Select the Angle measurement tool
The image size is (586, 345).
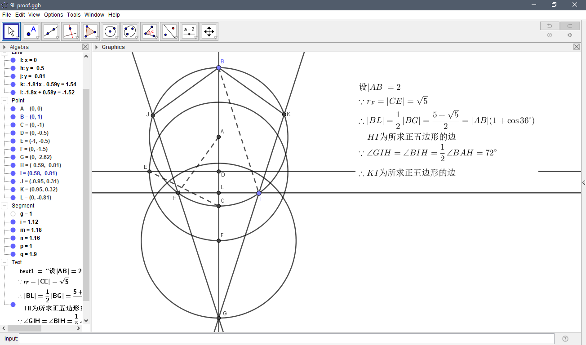tap(150, 31)
